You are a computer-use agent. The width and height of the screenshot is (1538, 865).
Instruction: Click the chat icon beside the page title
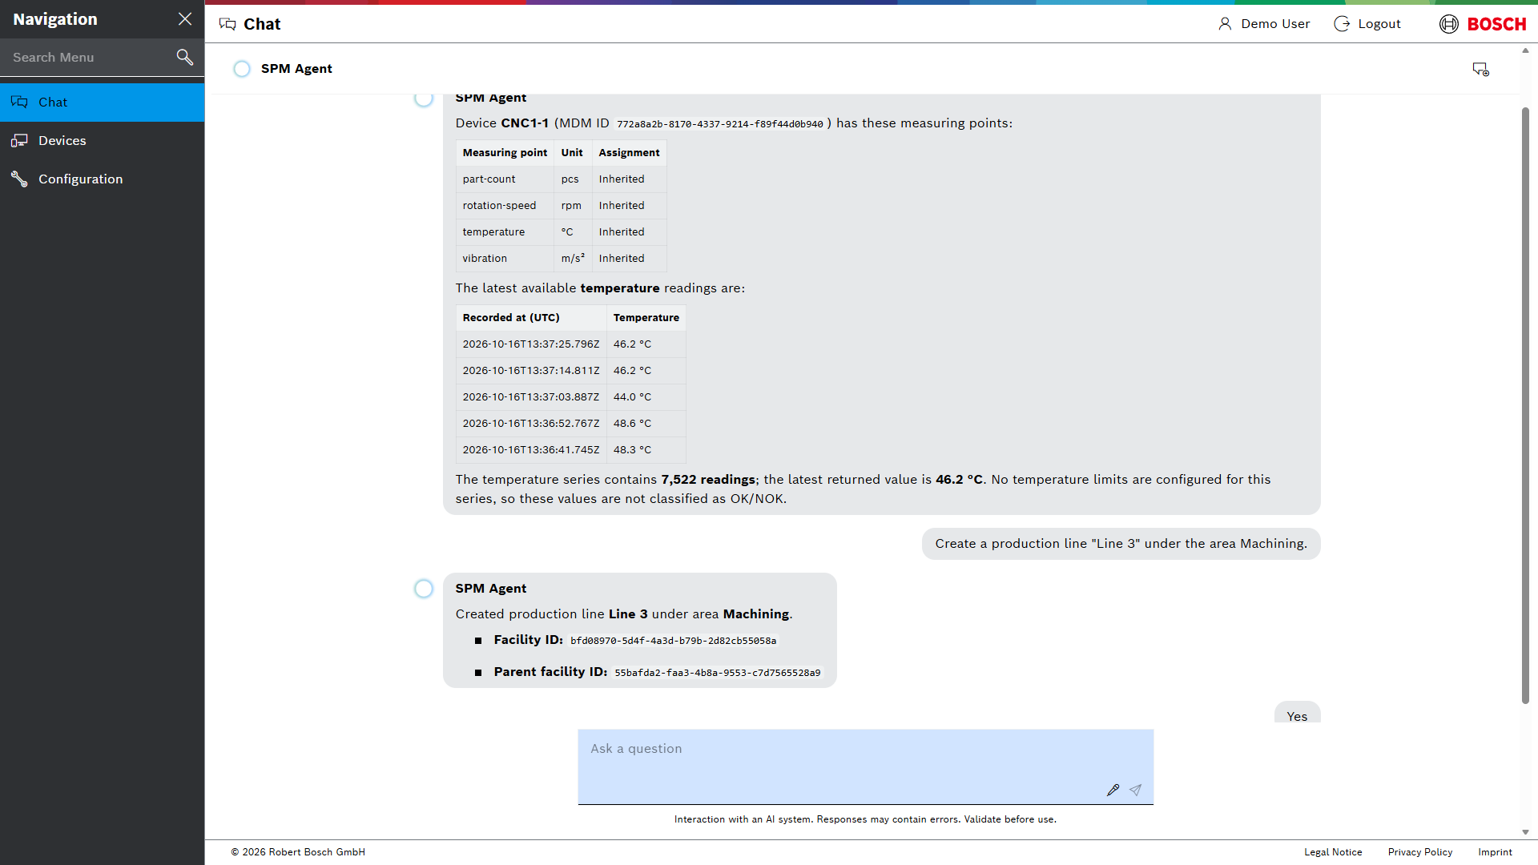(227, 24)
